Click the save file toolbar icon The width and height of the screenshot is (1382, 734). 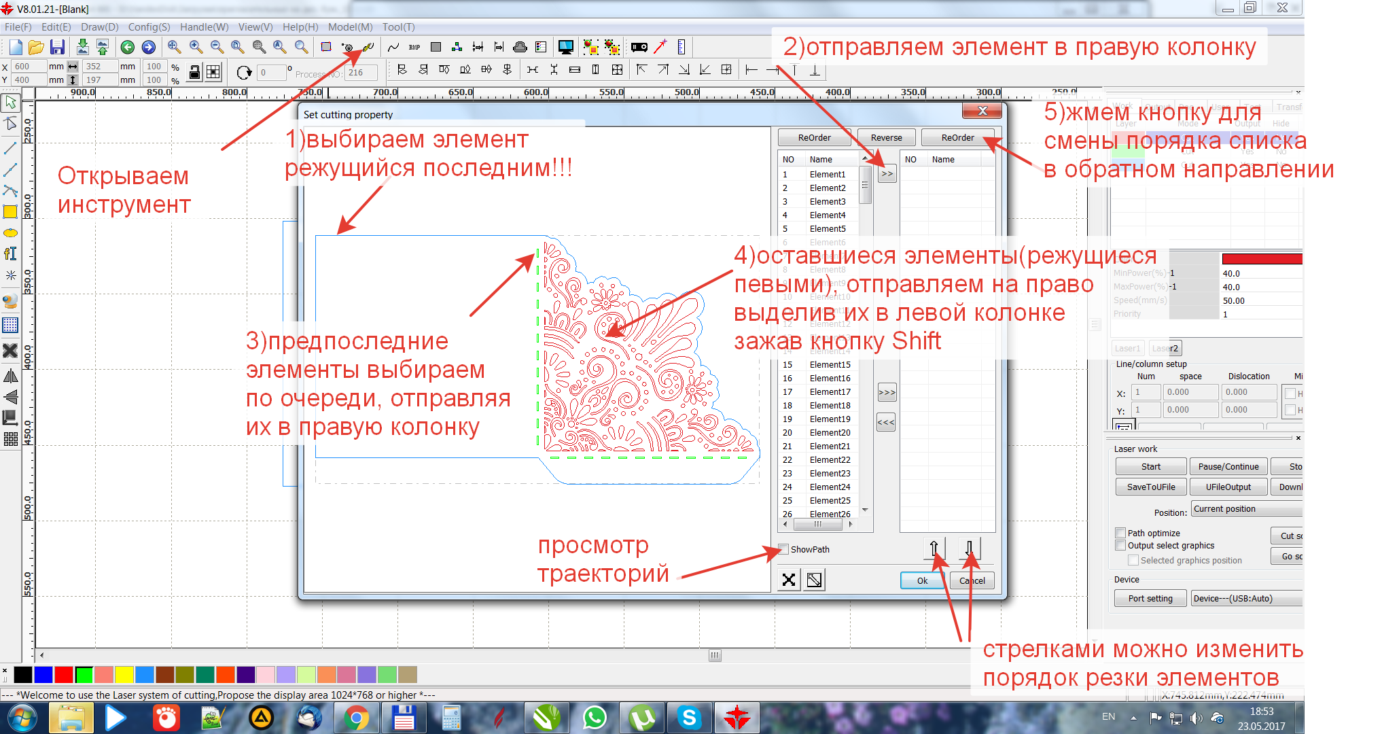58,47
